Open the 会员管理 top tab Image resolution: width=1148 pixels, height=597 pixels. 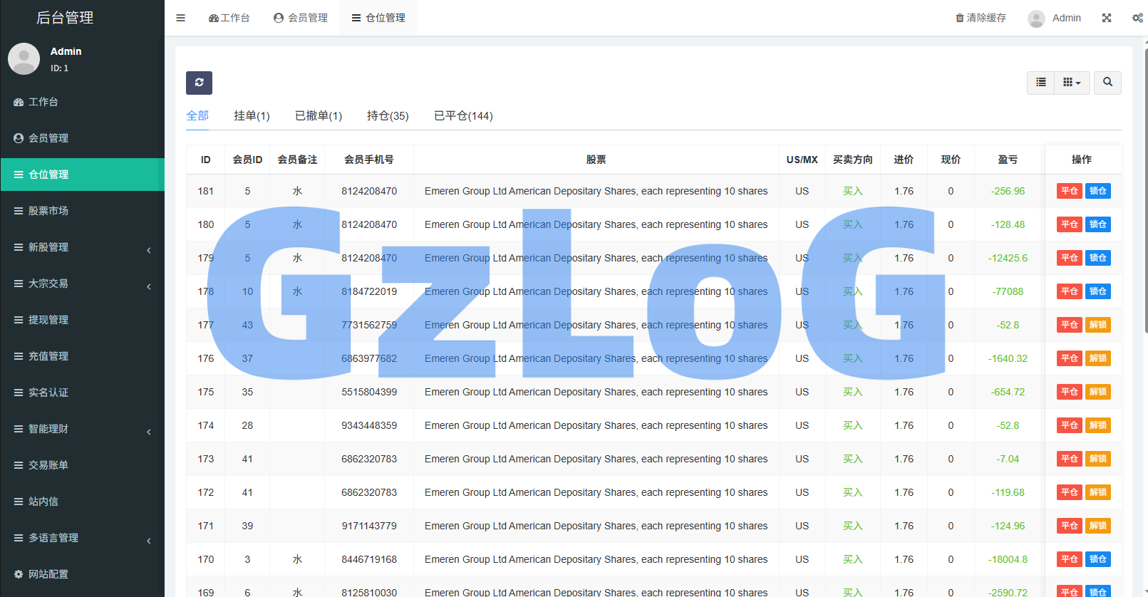click(301, 18)
